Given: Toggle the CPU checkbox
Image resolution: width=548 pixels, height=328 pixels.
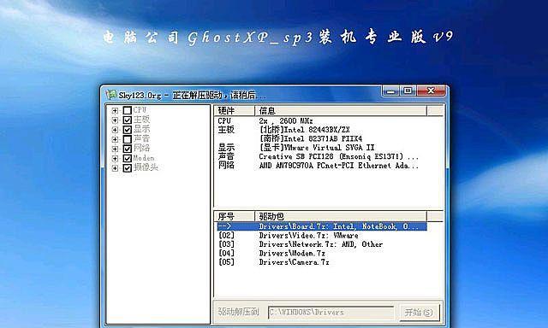Looking at the screenshot, I should pos(128,110).
